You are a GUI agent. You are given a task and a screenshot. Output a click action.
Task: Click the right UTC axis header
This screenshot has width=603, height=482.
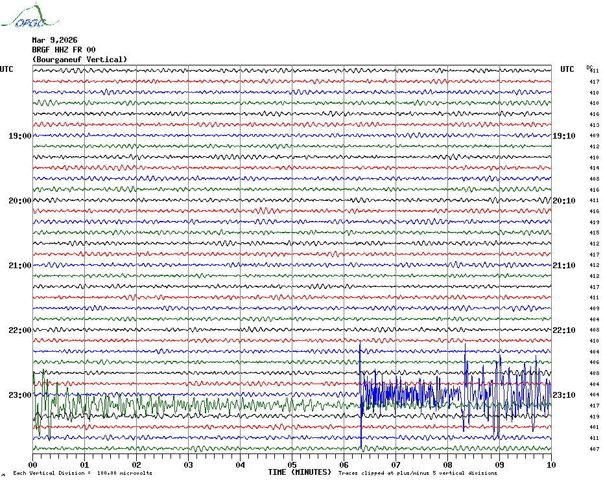[x=567, y=69]
